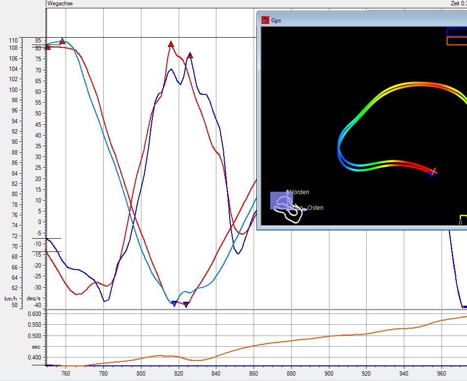Click the Norden compass arrow

tap(288, 193)
